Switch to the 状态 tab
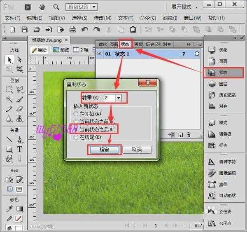The width and height of the screenshot is (247, 232). 125,44
